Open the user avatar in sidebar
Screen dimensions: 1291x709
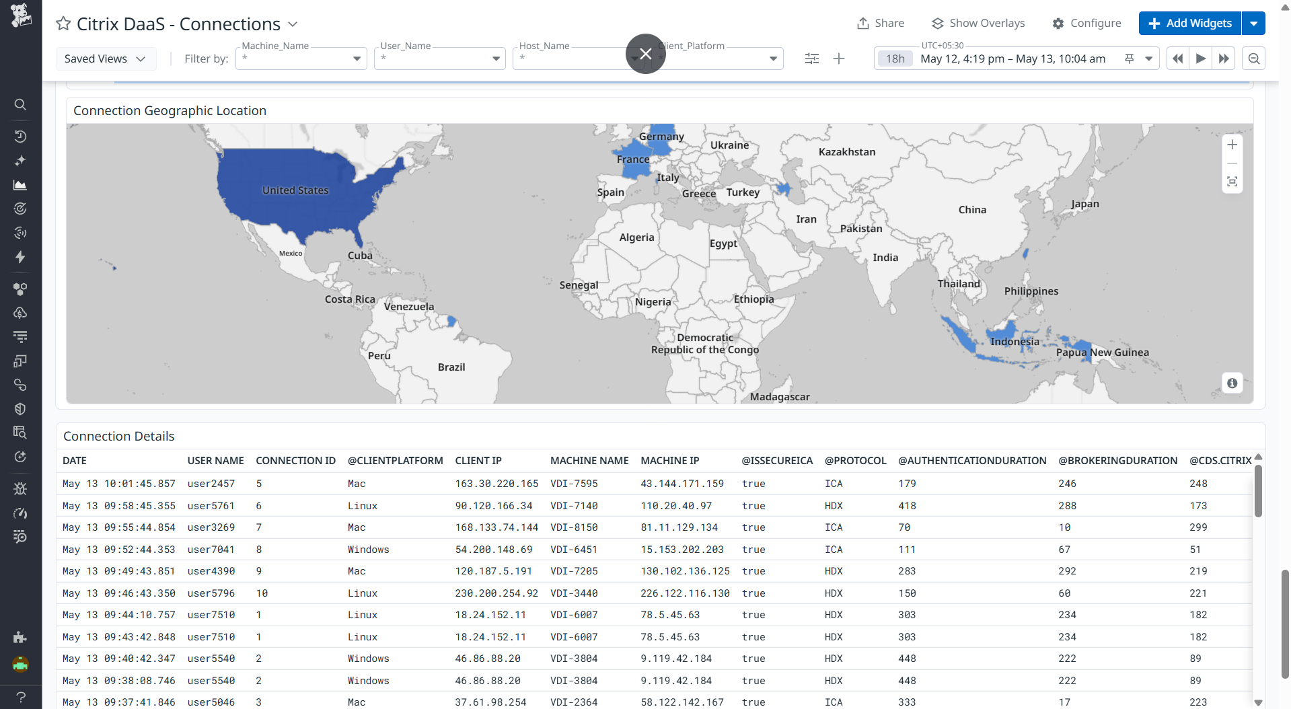(x=20, y=665)
